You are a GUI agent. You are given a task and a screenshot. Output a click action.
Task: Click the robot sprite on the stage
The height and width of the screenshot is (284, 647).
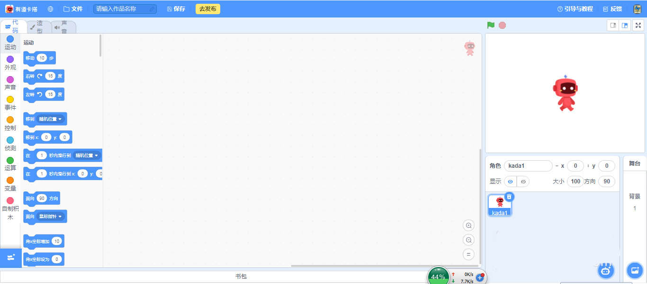[566, 93]
